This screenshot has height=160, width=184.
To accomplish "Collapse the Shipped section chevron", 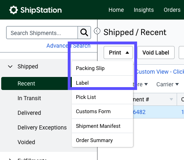I will pos(10,66).
